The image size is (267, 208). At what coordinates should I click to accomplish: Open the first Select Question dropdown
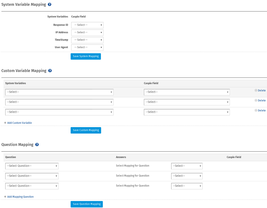[32, 166]
